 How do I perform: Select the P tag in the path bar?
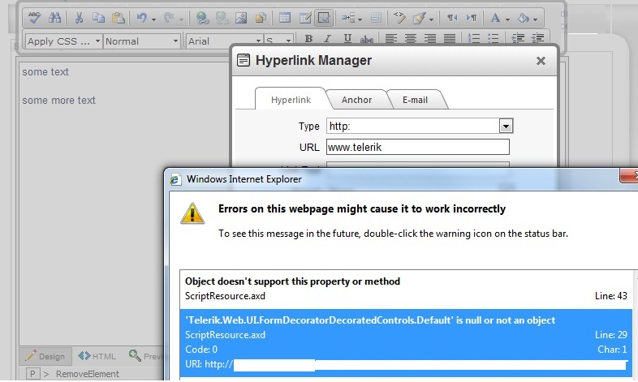coord(32,374)
